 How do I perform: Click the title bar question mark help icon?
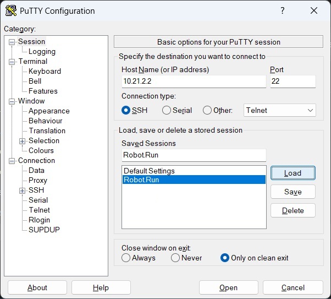[x=282, y=11]
